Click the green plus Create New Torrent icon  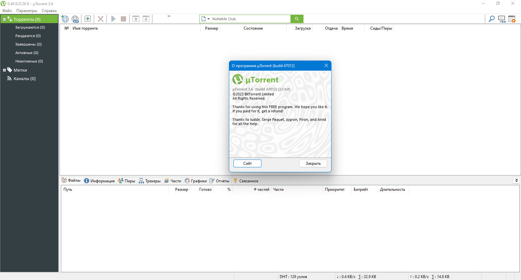(x=88, y=19)
